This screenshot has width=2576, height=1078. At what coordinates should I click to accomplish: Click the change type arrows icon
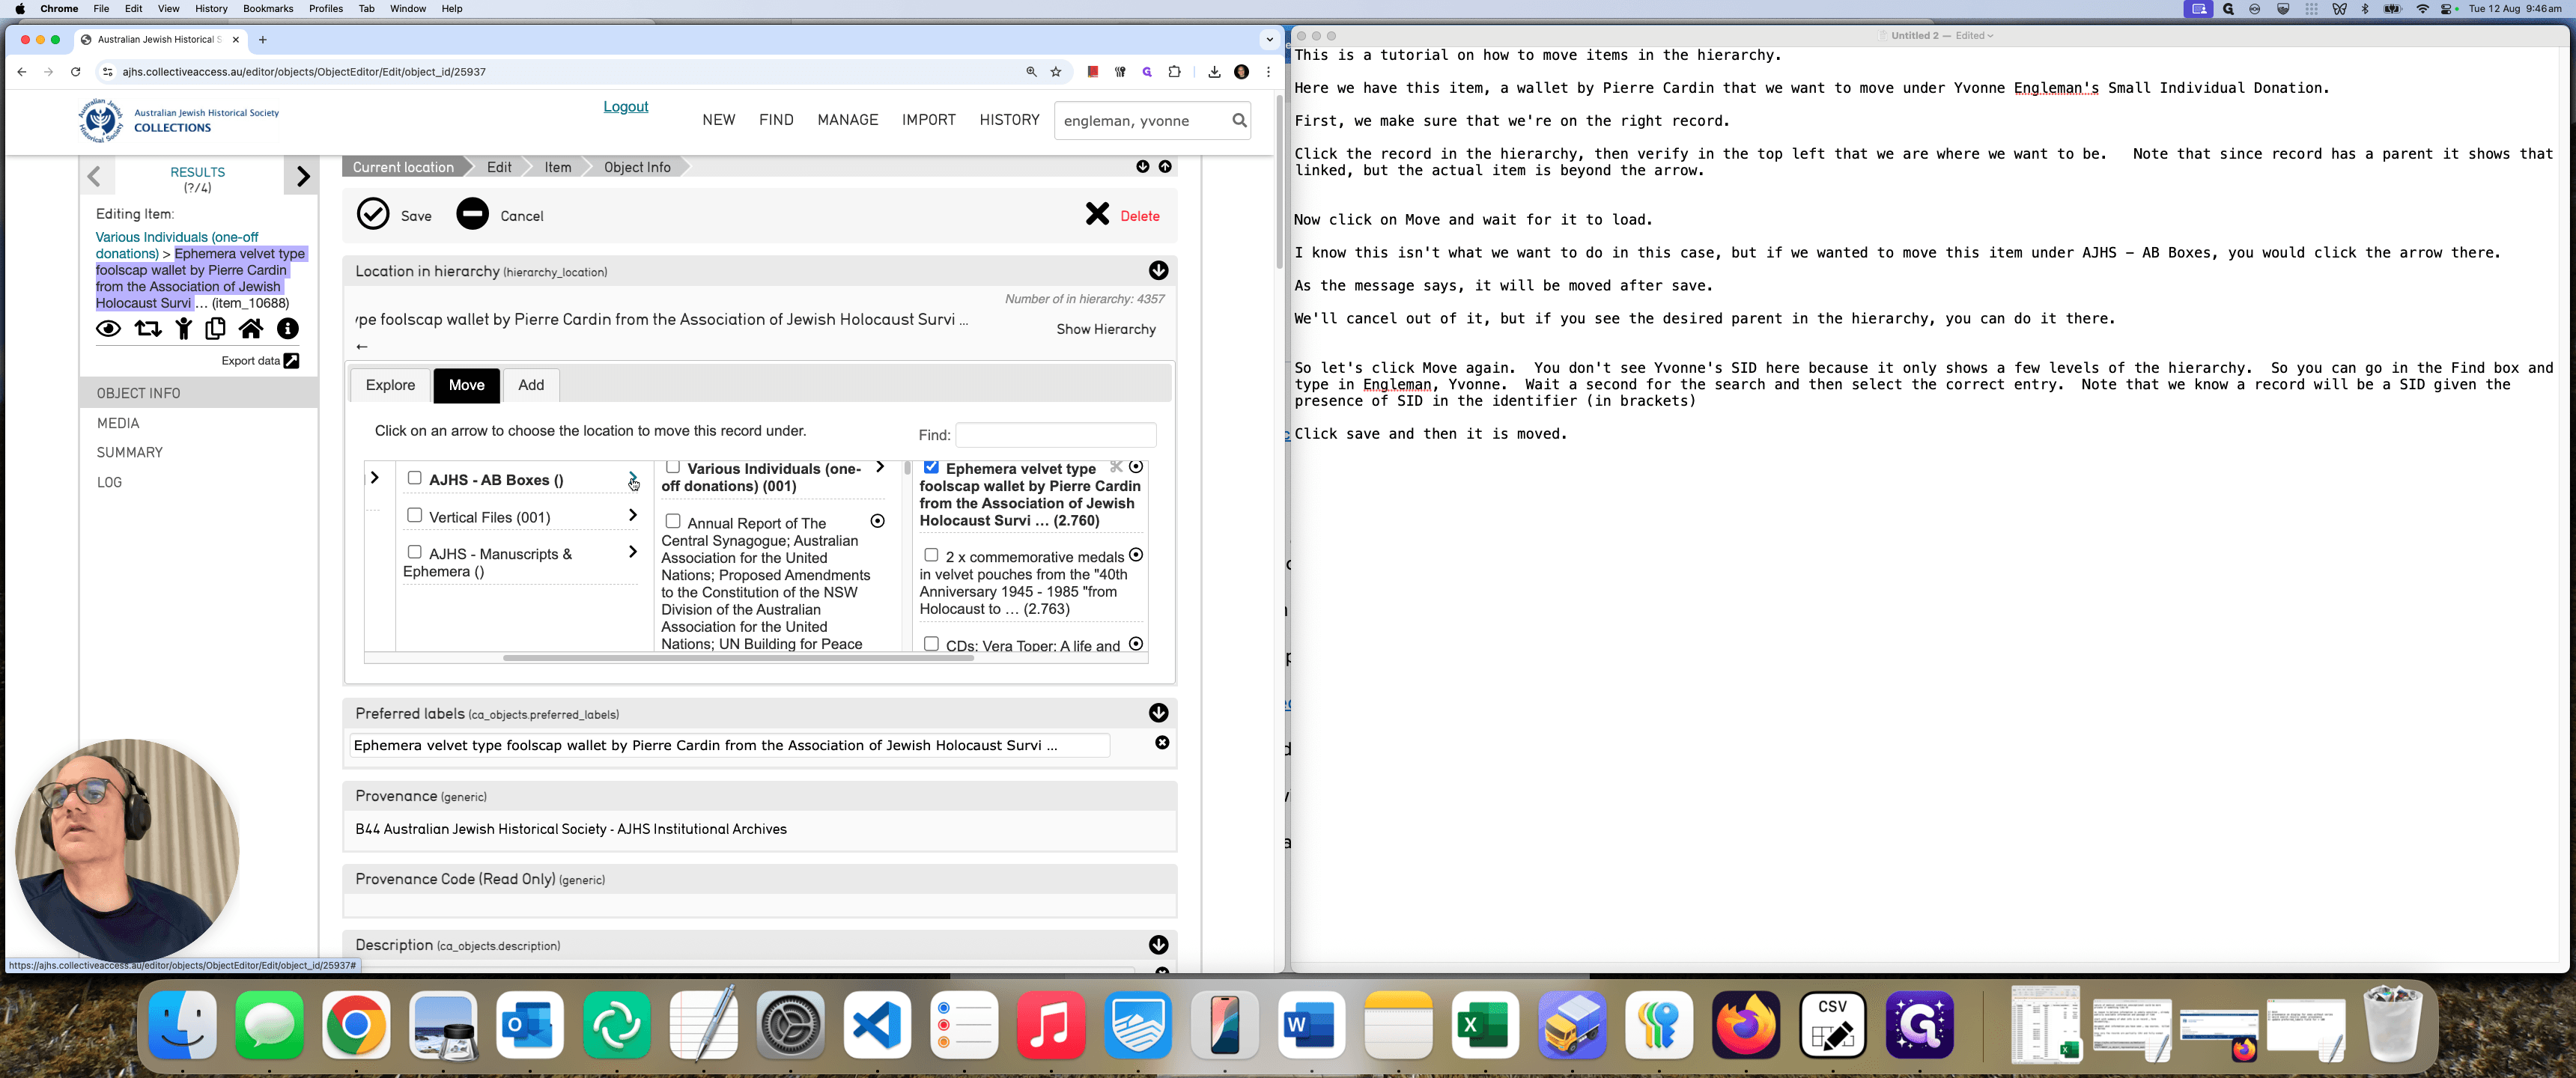[148, 329]
